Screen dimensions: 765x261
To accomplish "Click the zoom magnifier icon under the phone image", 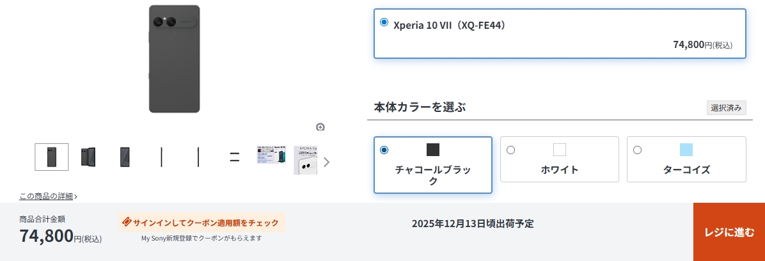I will click(x=320, y=127).
